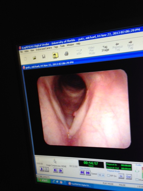The height and width of the screenshot is (191, 143).
Task: Adjust the Audio volume slider
Action: coord(137,172)
